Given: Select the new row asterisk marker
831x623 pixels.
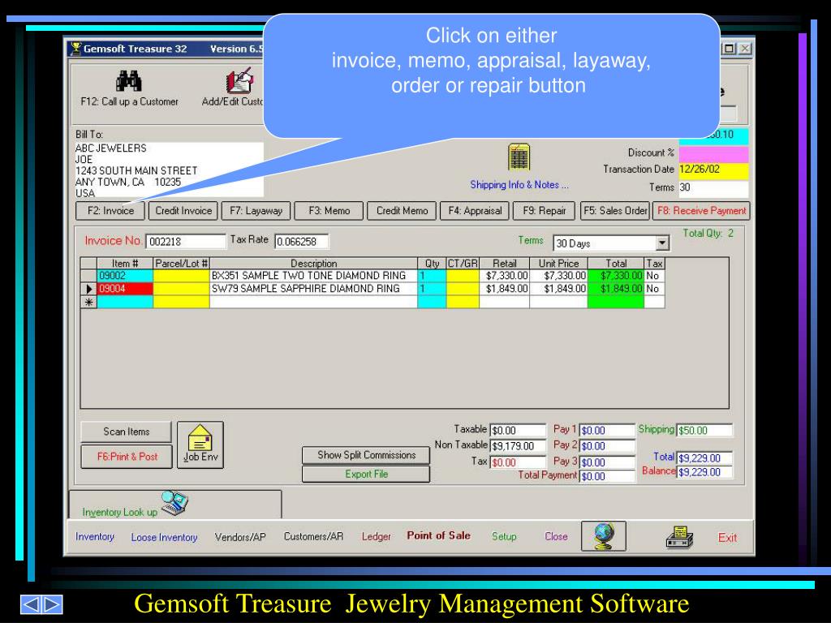Looking at the screenshot, I should (88, 302).
